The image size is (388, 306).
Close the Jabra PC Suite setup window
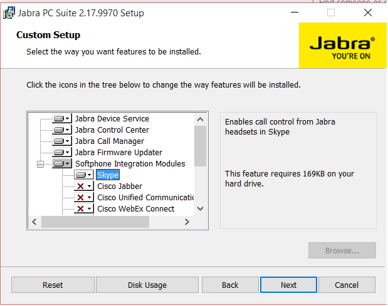(x=368, y=13)
